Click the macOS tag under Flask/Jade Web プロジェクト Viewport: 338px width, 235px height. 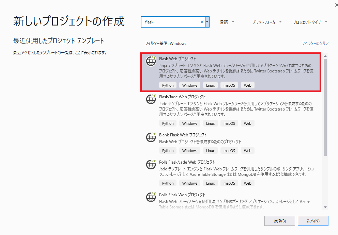click(x=229, y=123)
